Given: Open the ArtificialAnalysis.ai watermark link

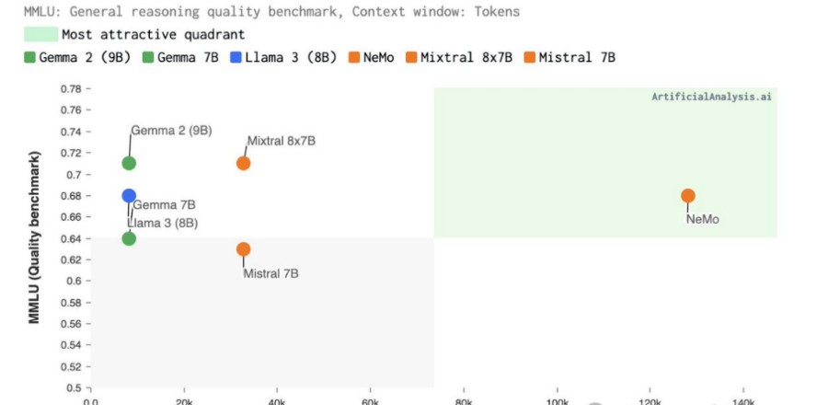Looking at the screenshot, I should click(x=711, y=97).
